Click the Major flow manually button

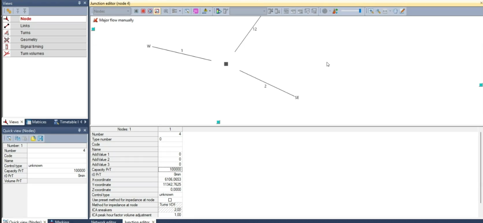(x=113, y=20)
